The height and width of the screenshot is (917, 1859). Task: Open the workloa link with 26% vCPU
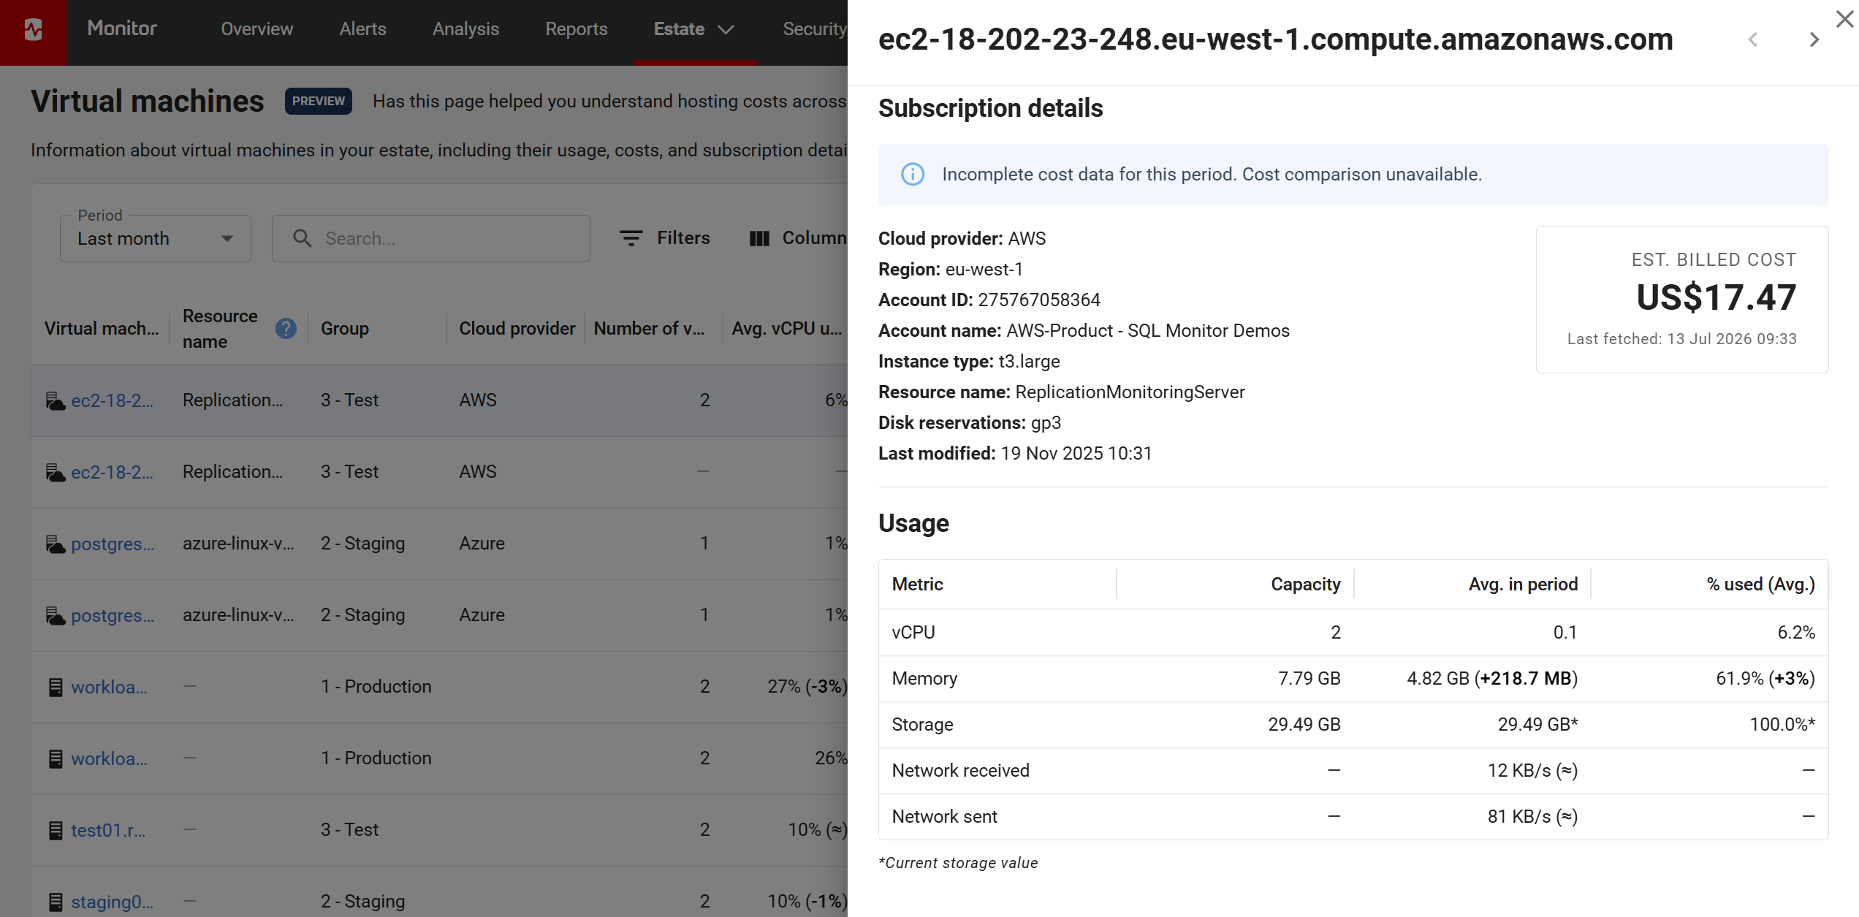(x=109, y=758)
